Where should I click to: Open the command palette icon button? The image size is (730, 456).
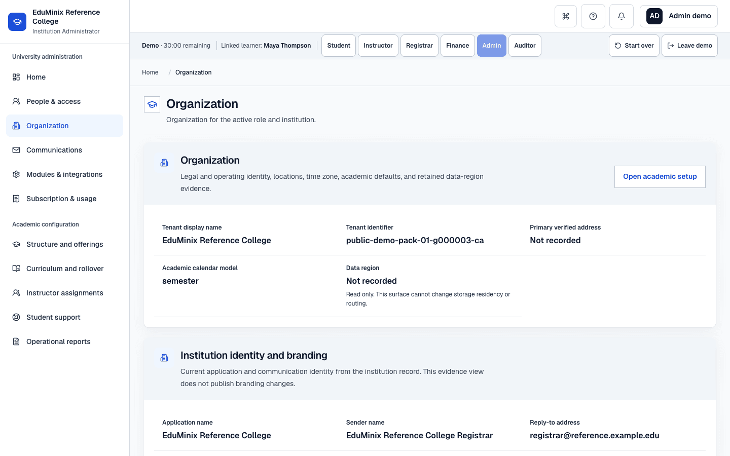tap(566, 16)
